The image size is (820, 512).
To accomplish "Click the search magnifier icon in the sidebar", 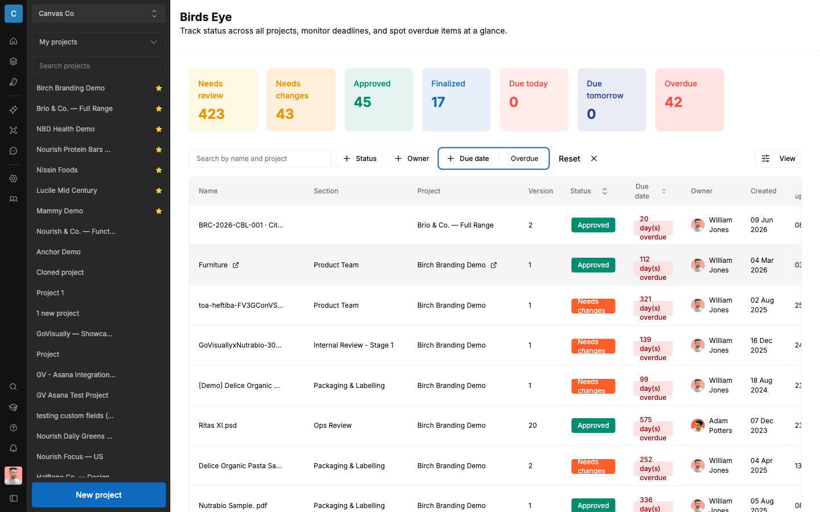I will coord(13,387).
